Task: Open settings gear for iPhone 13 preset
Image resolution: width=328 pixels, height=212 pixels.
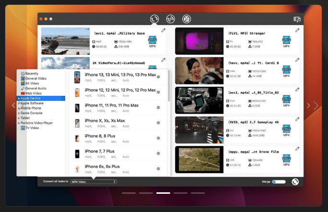Action: [x=158, y=77]
